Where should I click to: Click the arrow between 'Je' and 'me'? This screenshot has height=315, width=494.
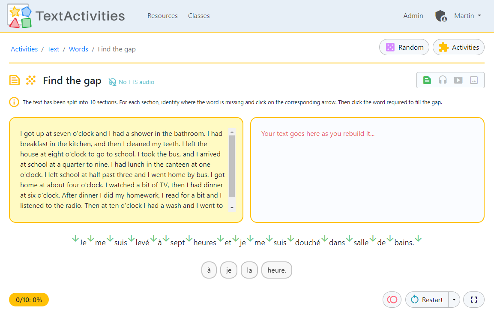(x=91, y=238)
